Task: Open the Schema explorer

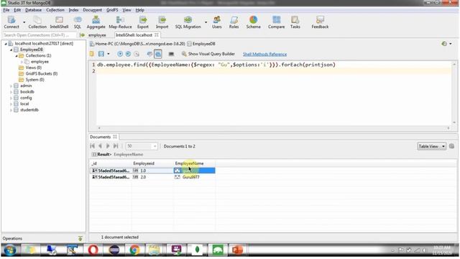Action: (253, 22)
